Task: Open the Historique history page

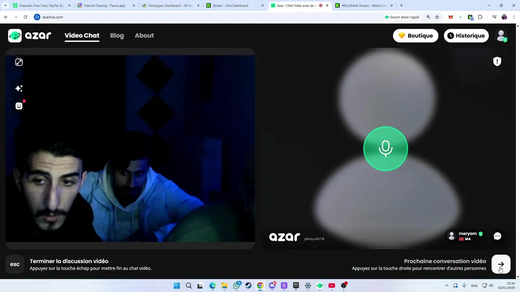Action: (x=466, y=36)
